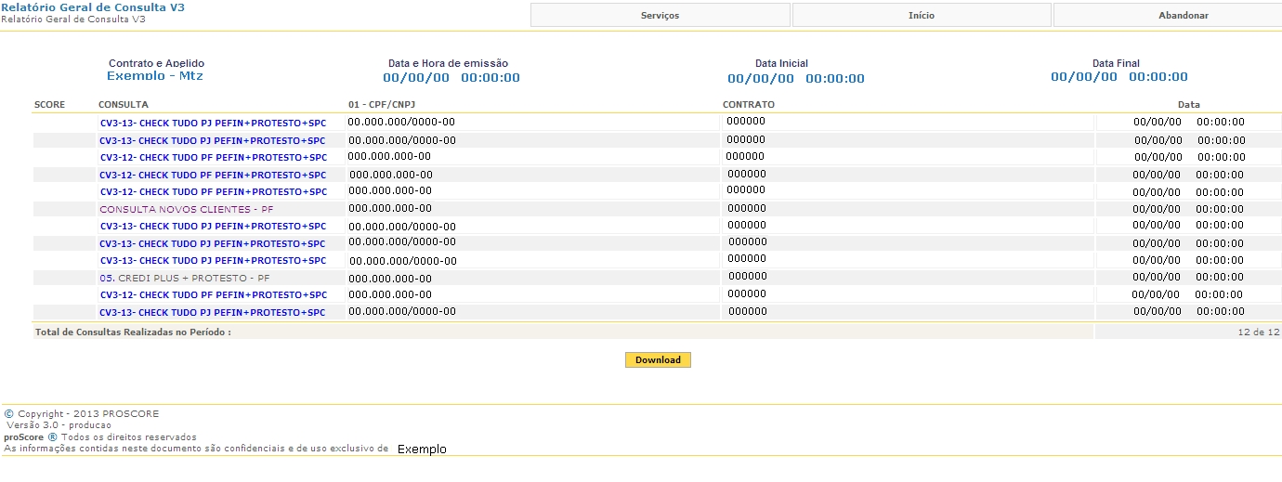Click the Abandonar button
The height and width of the screenshot is (482, 1282).
point(1183,16)
